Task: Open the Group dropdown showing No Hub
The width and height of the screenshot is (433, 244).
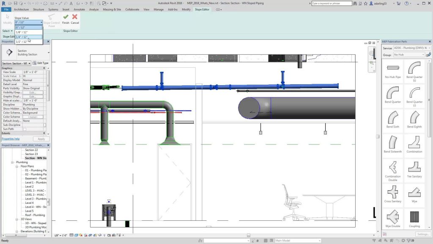Action: pyautogui.click(x=408, y=54)
